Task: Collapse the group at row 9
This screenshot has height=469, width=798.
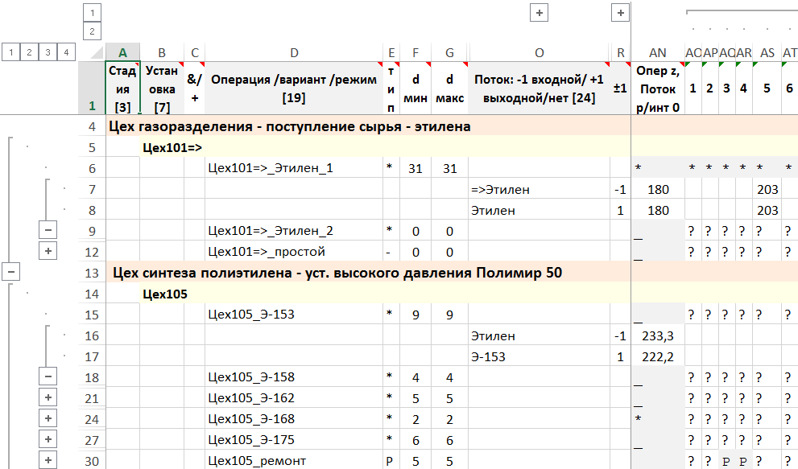Action: click(48, 231)
